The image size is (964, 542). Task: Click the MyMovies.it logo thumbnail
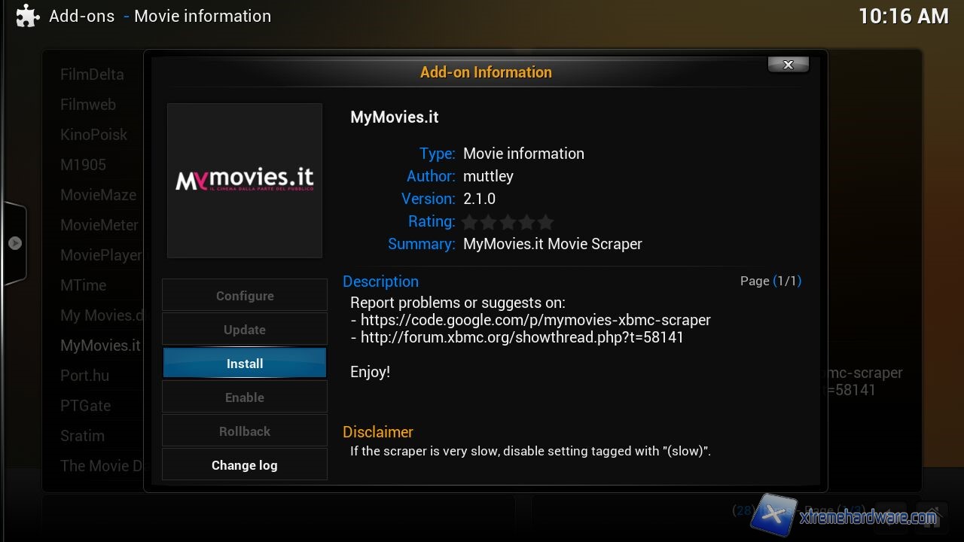(245, 181)
